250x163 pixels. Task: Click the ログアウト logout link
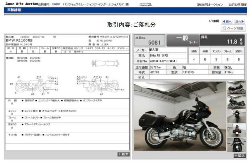pos(146,4)
